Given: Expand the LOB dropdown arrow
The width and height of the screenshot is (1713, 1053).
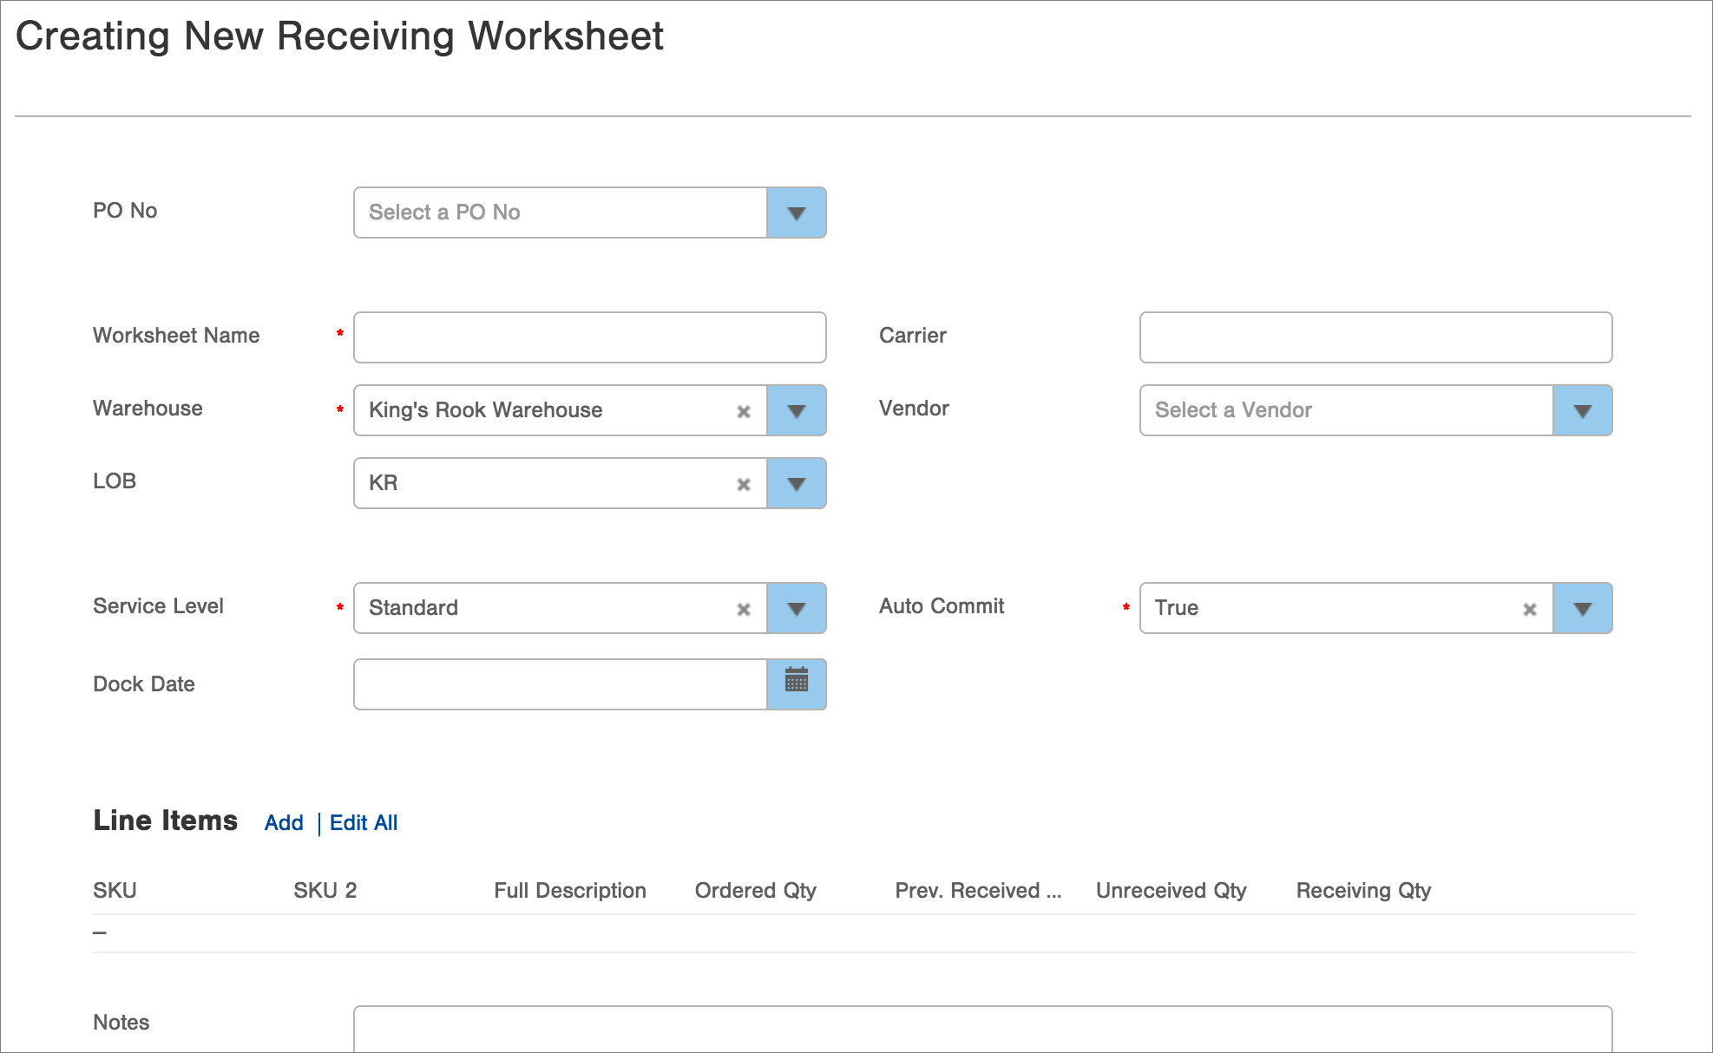Looking at the screenshot, I should (796, 483).
